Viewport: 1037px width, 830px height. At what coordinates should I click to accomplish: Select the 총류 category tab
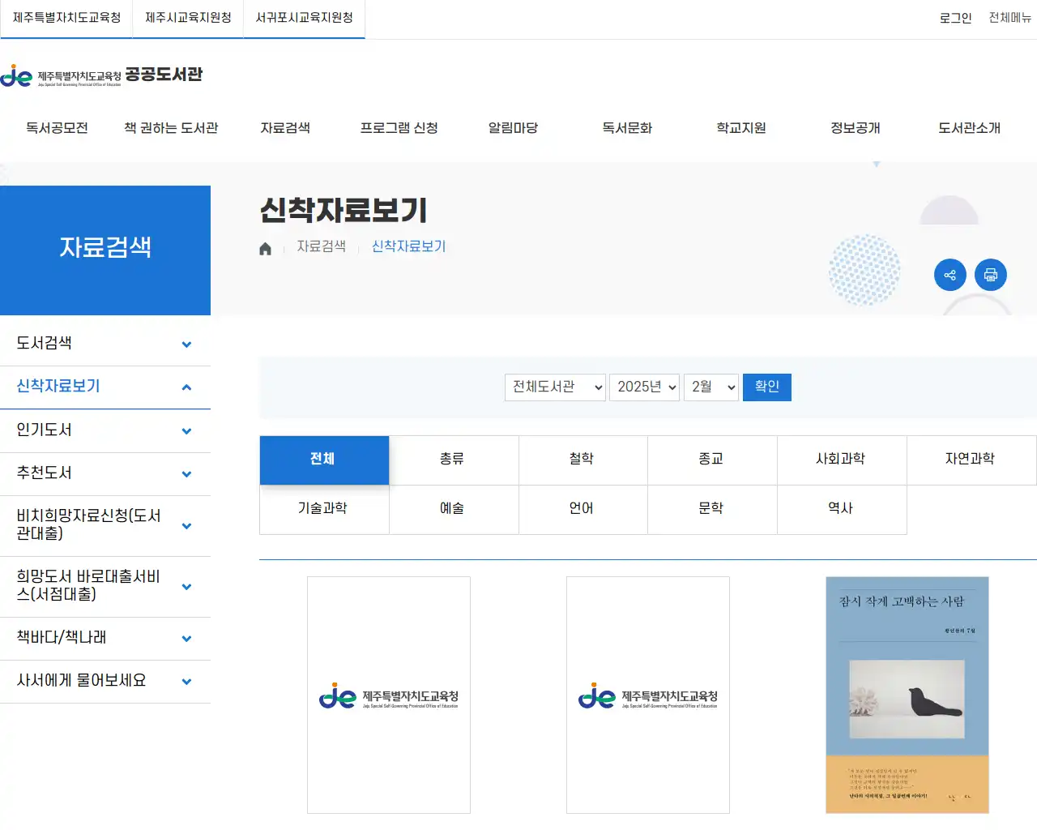[454, 460]
